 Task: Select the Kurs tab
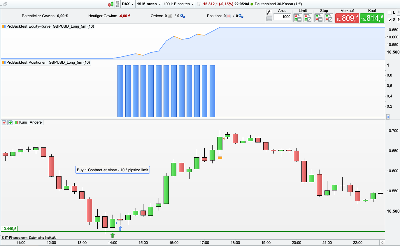coord(21,122)
